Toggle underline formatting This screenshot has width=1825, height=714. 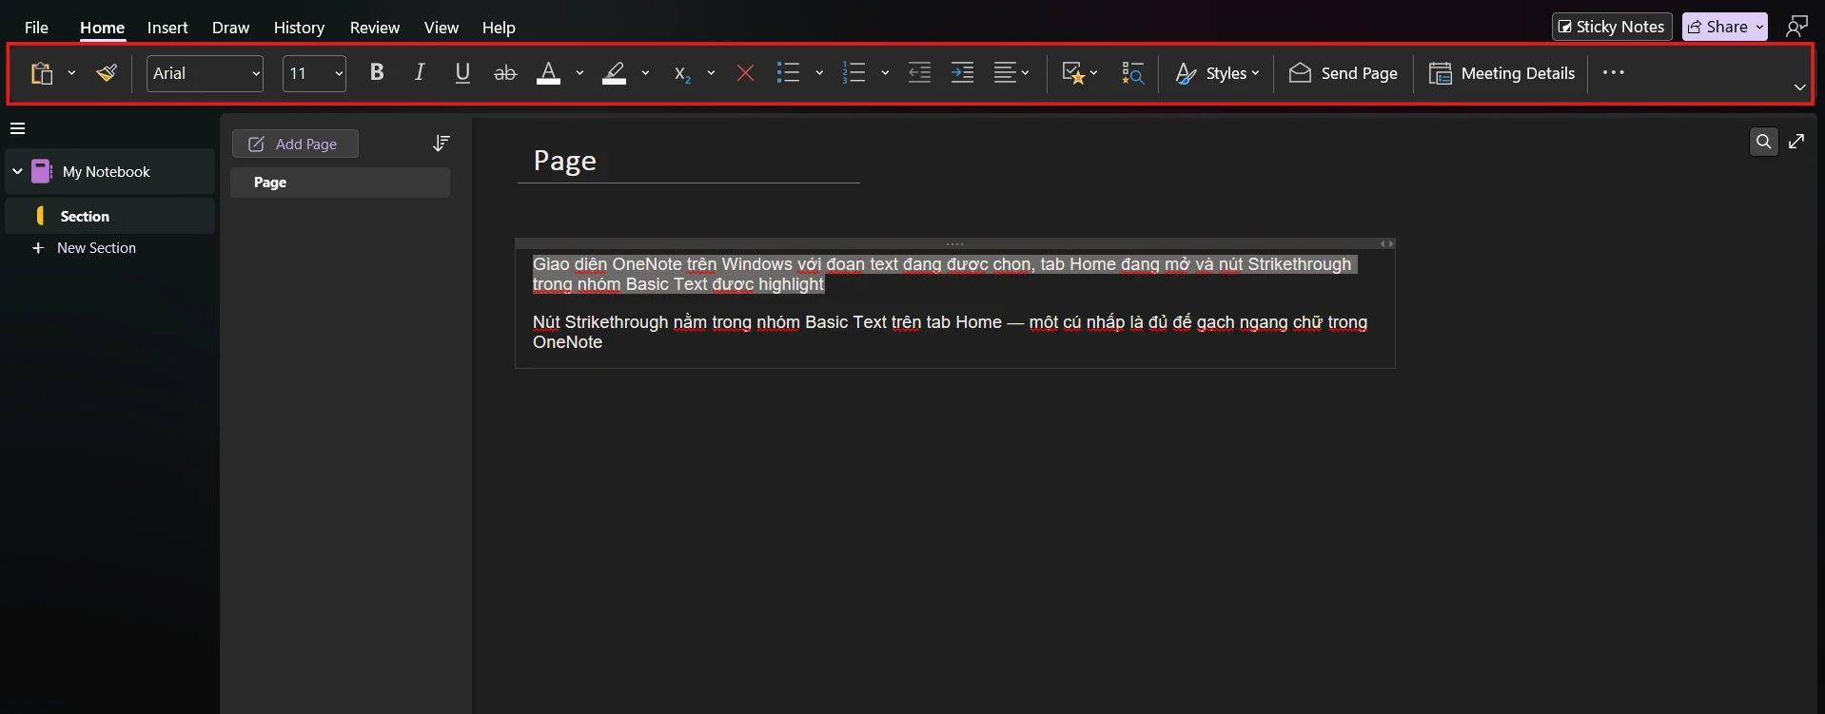coord(462,73)
